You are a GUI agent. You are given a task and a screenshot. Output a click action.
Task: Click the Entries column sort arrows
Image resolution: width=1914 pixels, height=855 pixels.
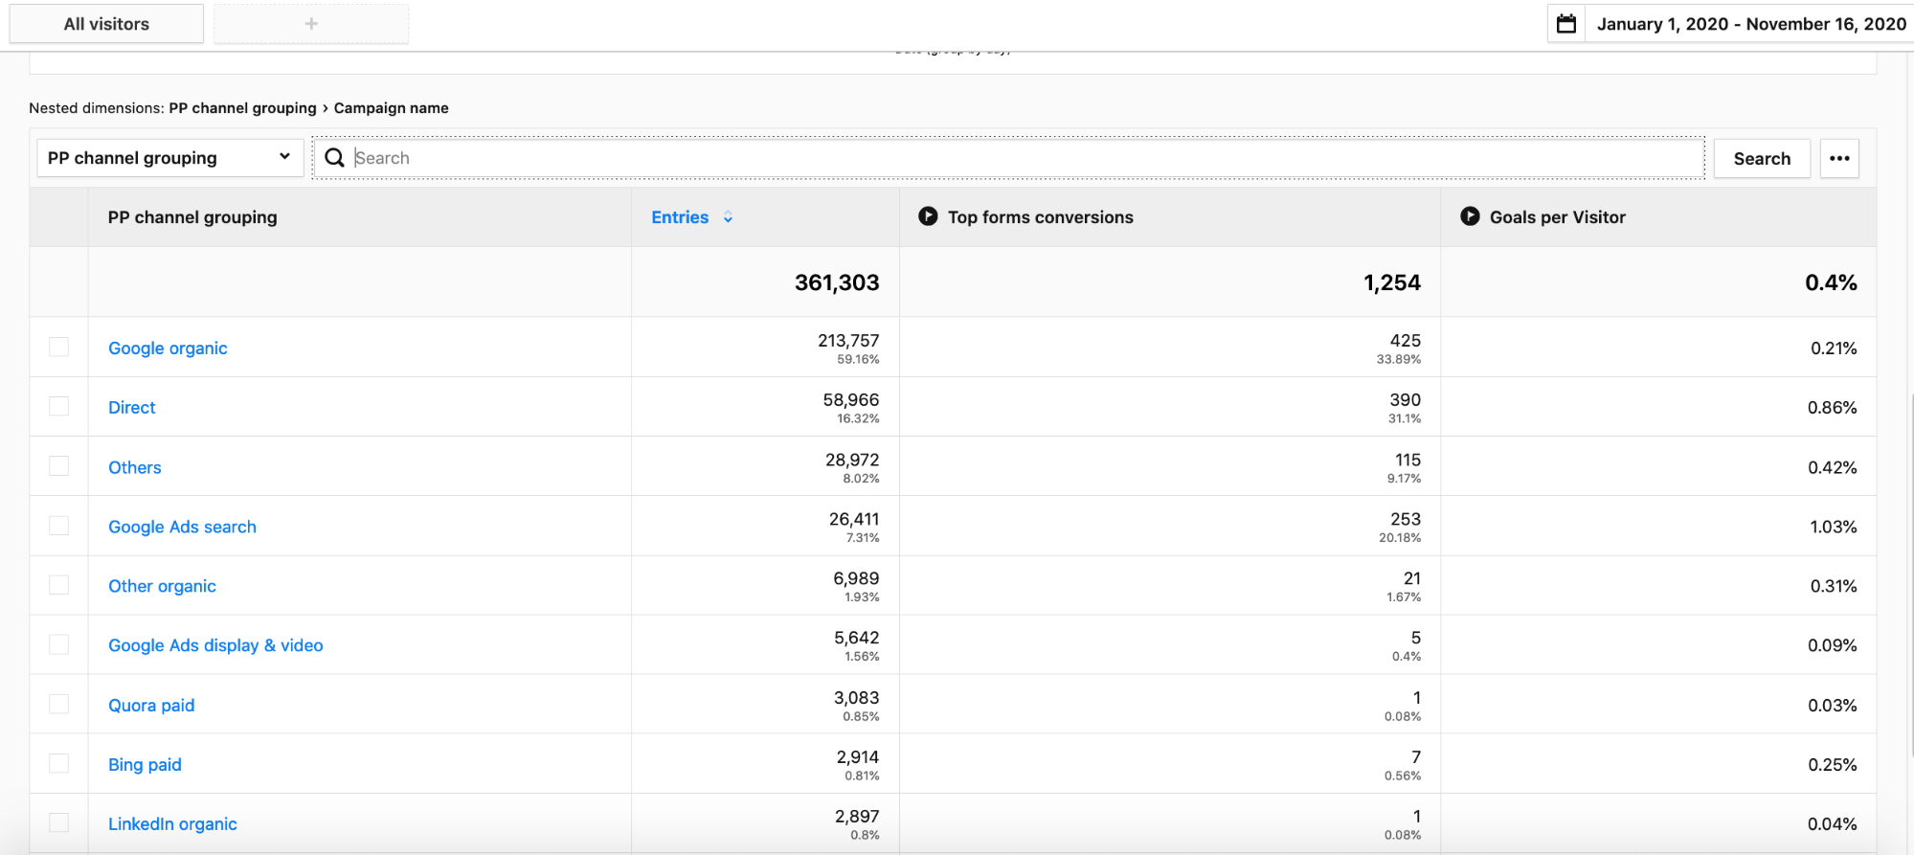728,217
